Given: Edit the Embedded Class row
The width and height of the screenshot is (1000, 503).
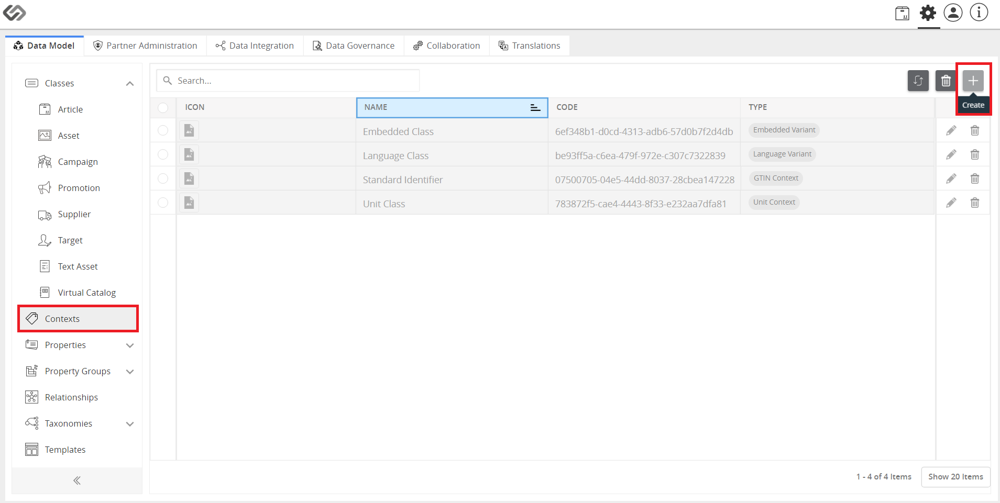Looking at the screenshot, I should 951,130.
